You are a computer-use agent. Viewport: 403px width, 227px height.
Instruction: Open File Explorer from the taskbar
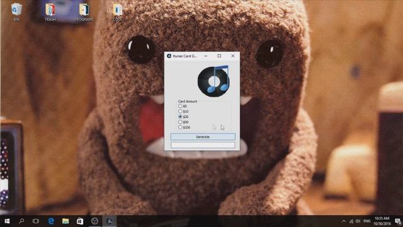(x=65, y=221)
